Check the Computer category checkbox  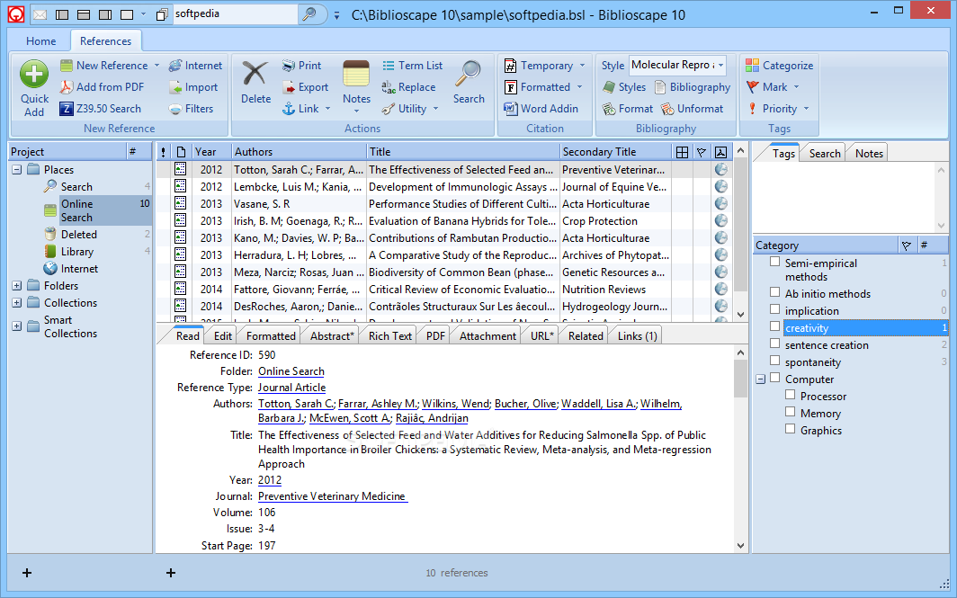coord(775,378)
